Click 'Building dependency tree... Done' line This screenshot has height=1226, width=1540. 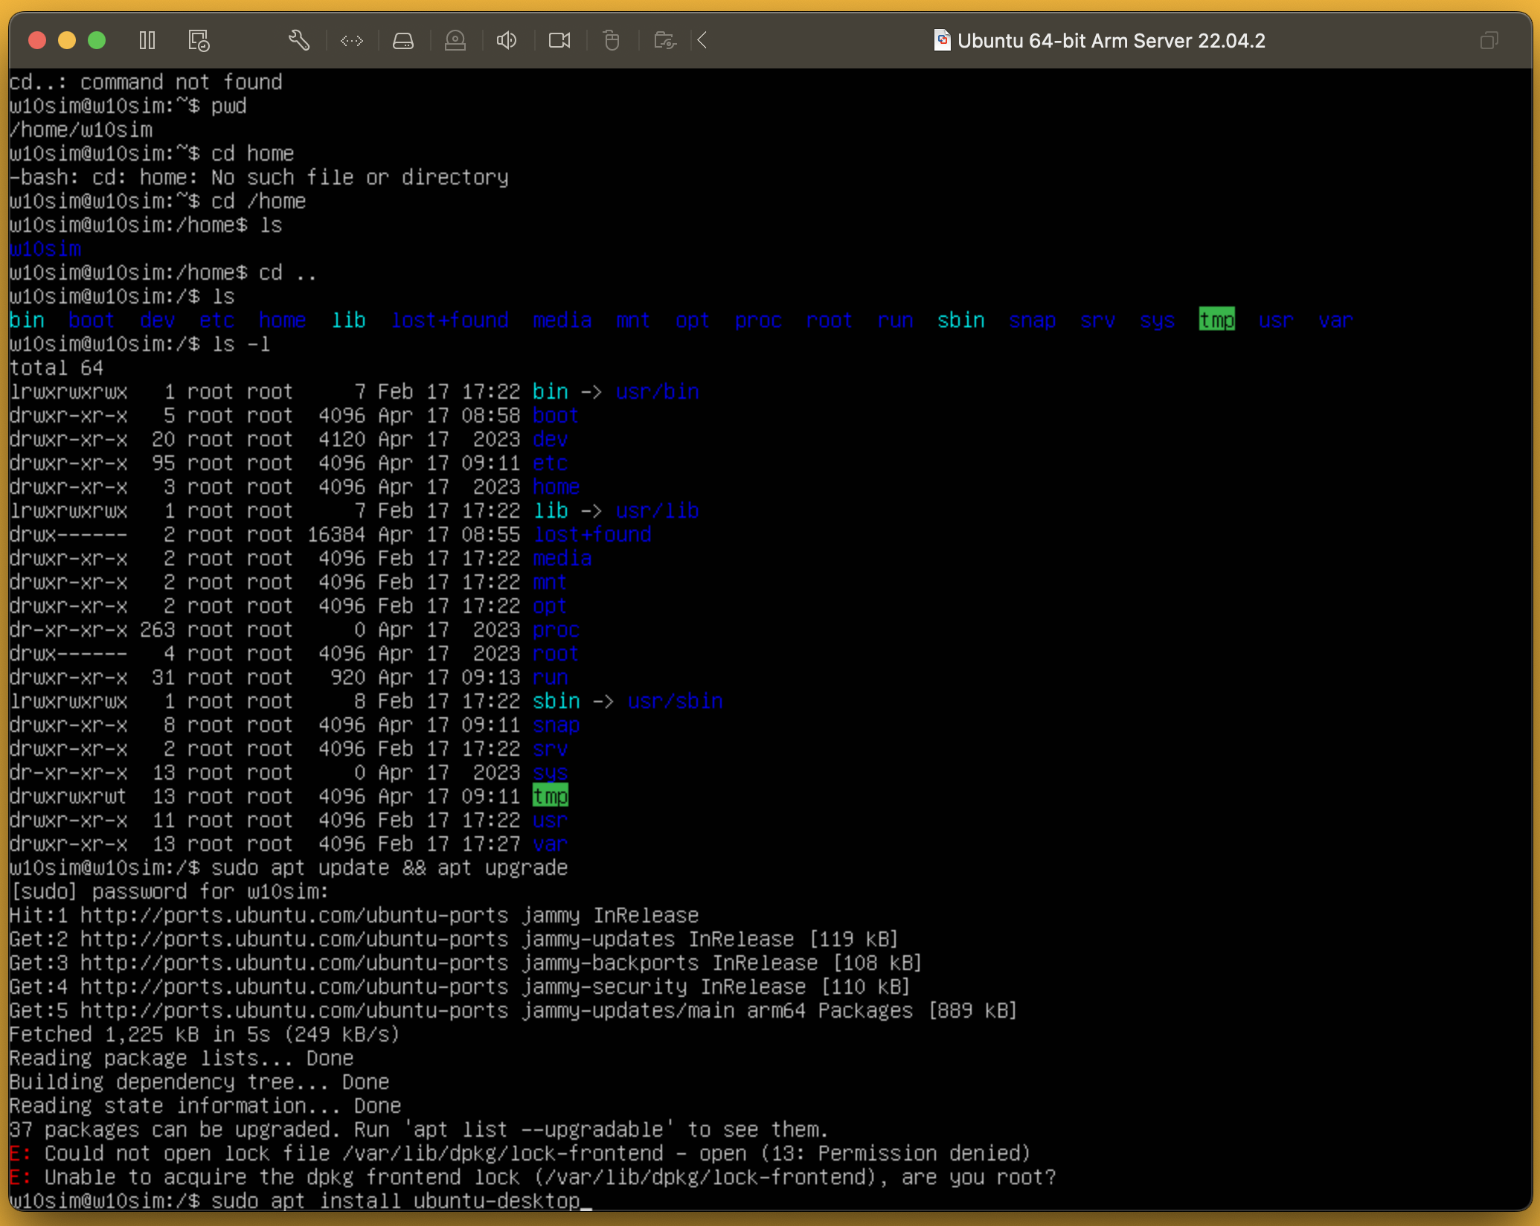[x=199, y=1082]
